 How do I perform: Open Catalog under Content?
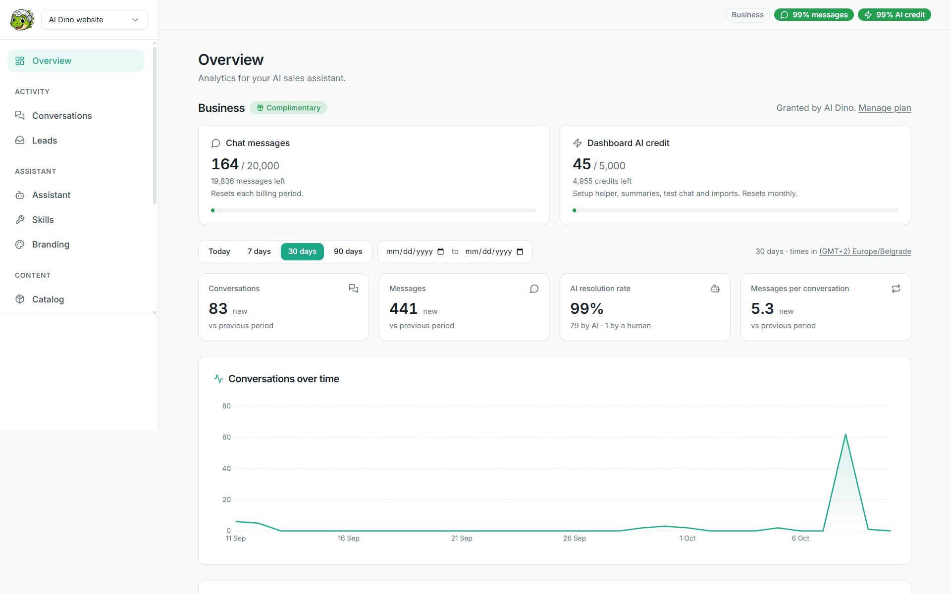point(76,299)
